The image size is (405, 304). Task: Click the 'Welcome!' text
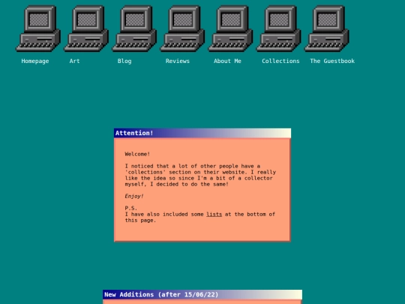[x=137, y=154]
